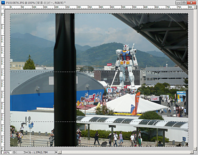Click the Gundam statue in the canvas
The height and width of the screenshot is (155, 198).
[126, 67]
